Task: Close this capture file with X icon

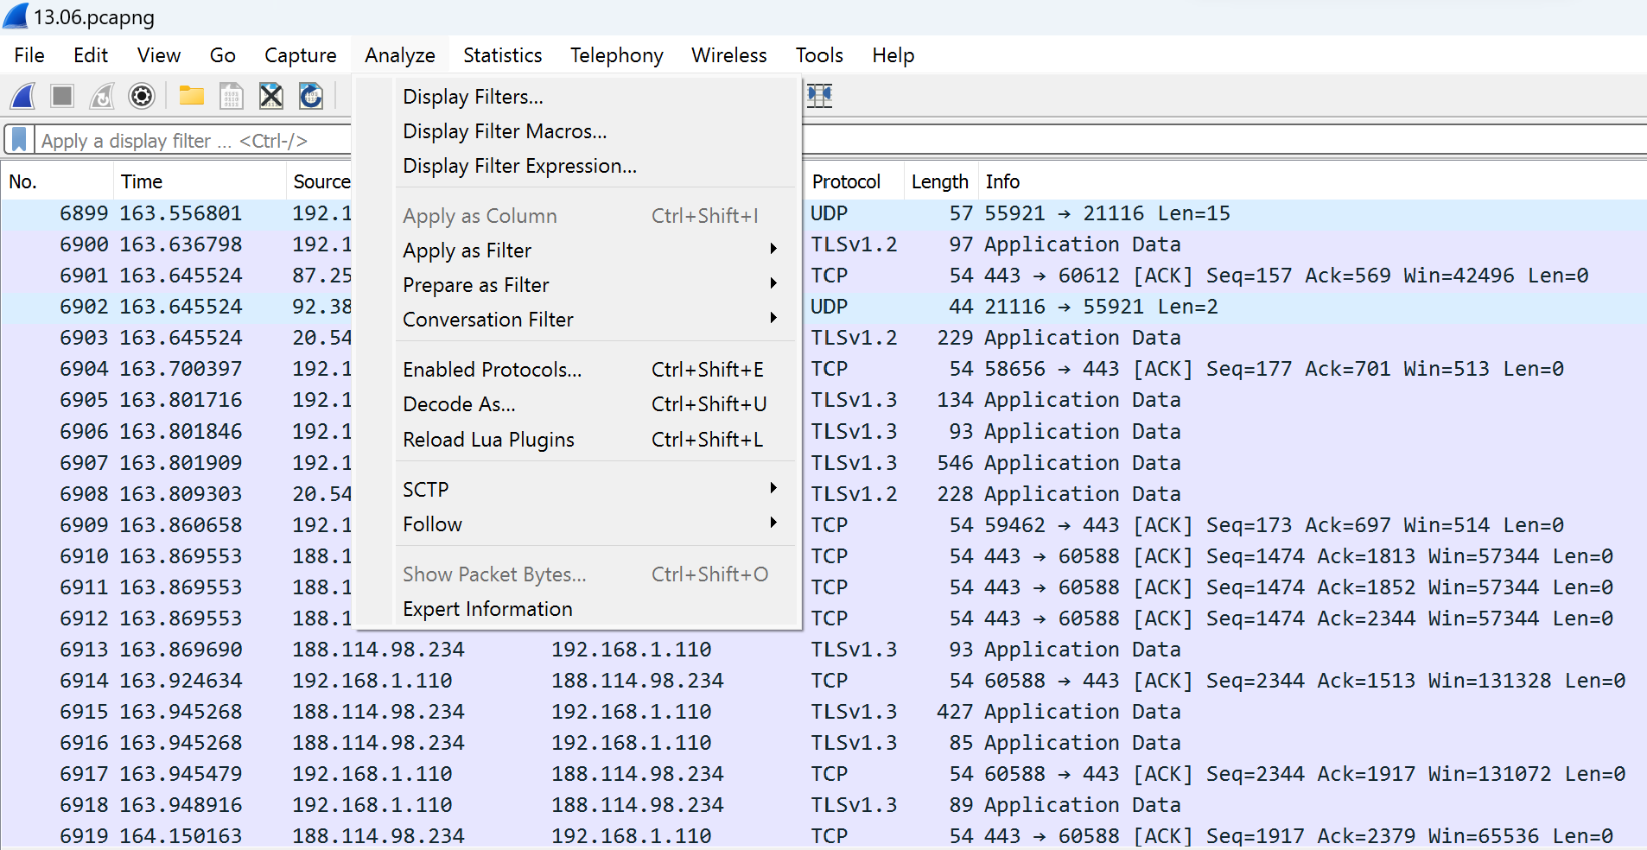Action: click(271, 96)
